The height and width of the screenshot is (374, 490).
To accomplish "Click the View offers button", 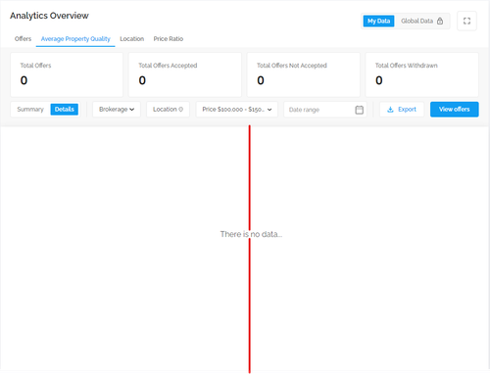I will 455,110.
